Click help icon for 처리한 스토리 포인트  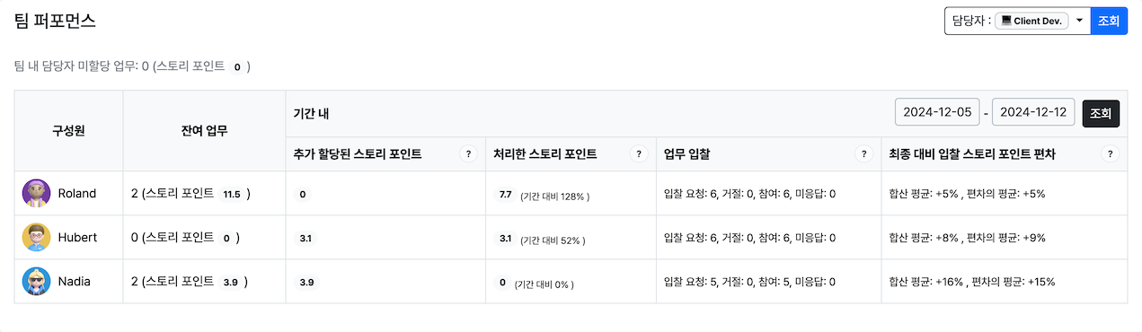tap(639, 154)
